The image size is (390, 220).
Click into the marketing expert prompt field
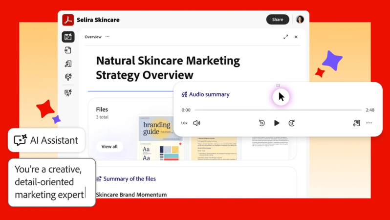[x=52, y=182]
